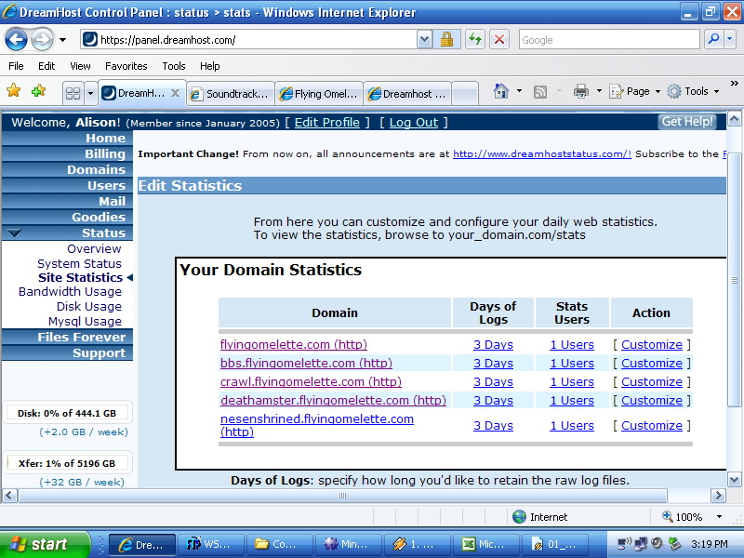The image size is (744, 558).
Task: Click the Edit Profile link
Action: (327, 123)
